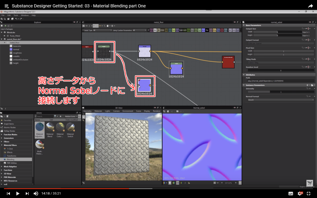Click the Path attribute field
Image resolution: width=317 pixels, height=198 pixels.
[281, 81]
